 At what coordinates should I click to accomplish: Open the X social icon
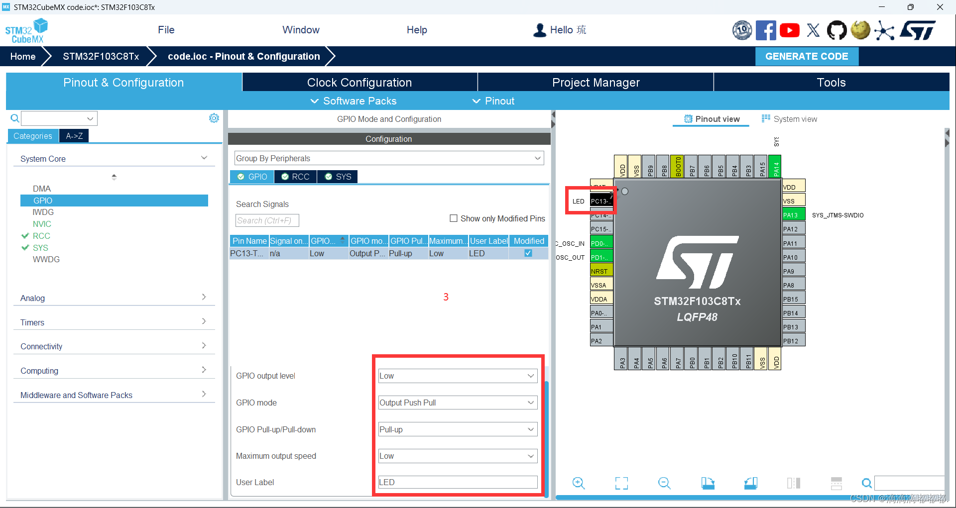point(813,30)
